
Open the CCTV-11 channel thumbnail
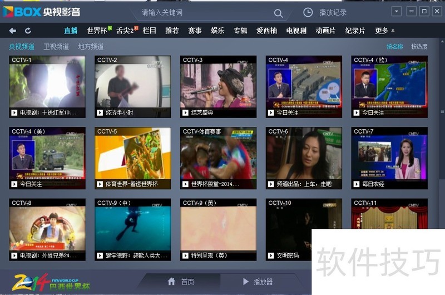click(x=389, y=214)
